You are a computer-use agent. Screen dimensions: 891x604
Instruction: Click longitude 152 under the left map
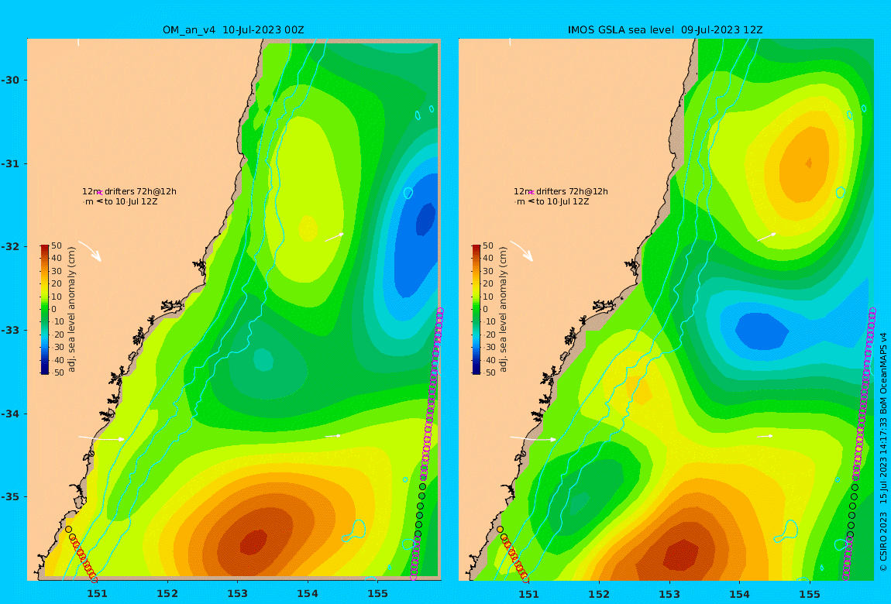click(167, 594)
